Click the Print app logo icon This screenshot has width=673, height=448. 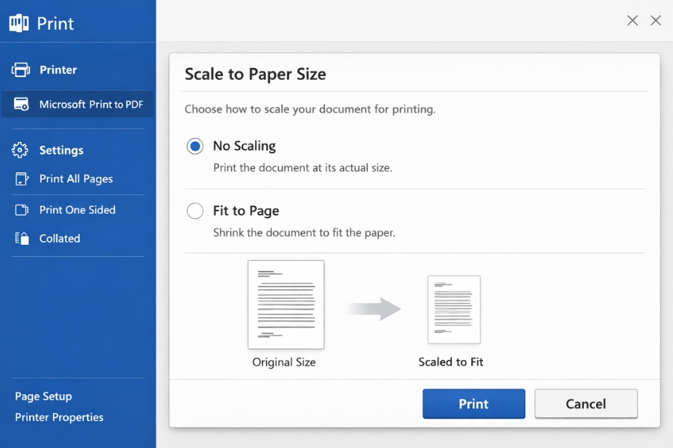click(x=18, y=22)
